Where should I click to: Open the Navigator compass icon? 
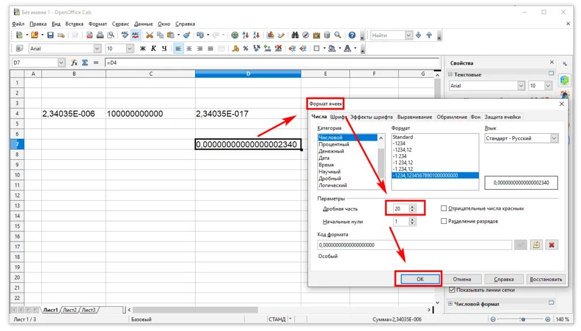click(x=306, y=35)
